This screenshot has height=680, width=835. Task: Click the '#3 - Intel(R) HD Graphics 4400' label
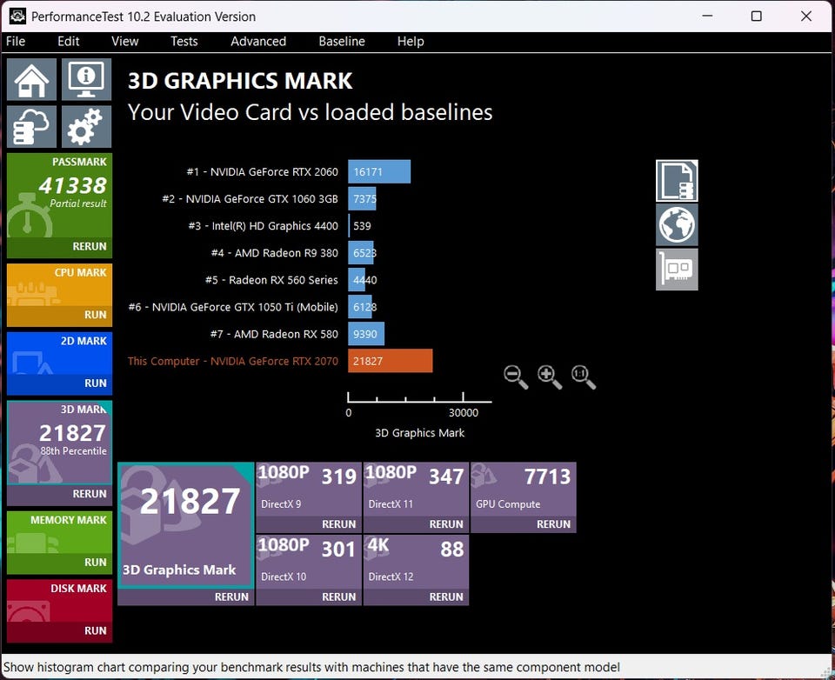[263, 226]
